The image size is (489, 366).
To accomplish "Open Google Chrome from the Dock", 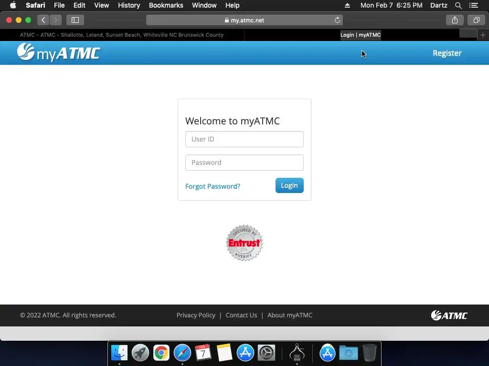I will [x=161, y=353].
